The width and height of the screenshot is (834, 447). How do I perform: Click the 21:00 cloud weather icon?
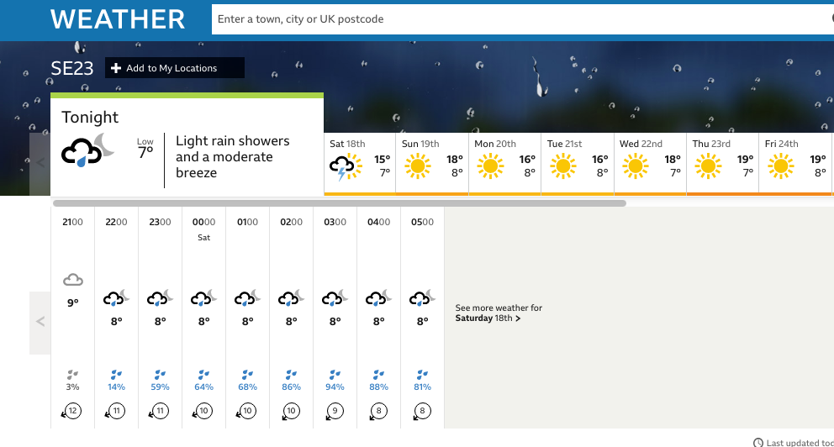73,279
